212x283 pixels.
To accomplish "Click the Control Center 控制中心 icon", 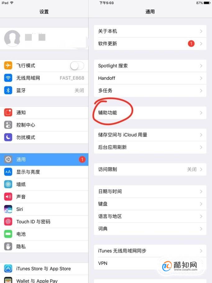I will pos(8,125).
